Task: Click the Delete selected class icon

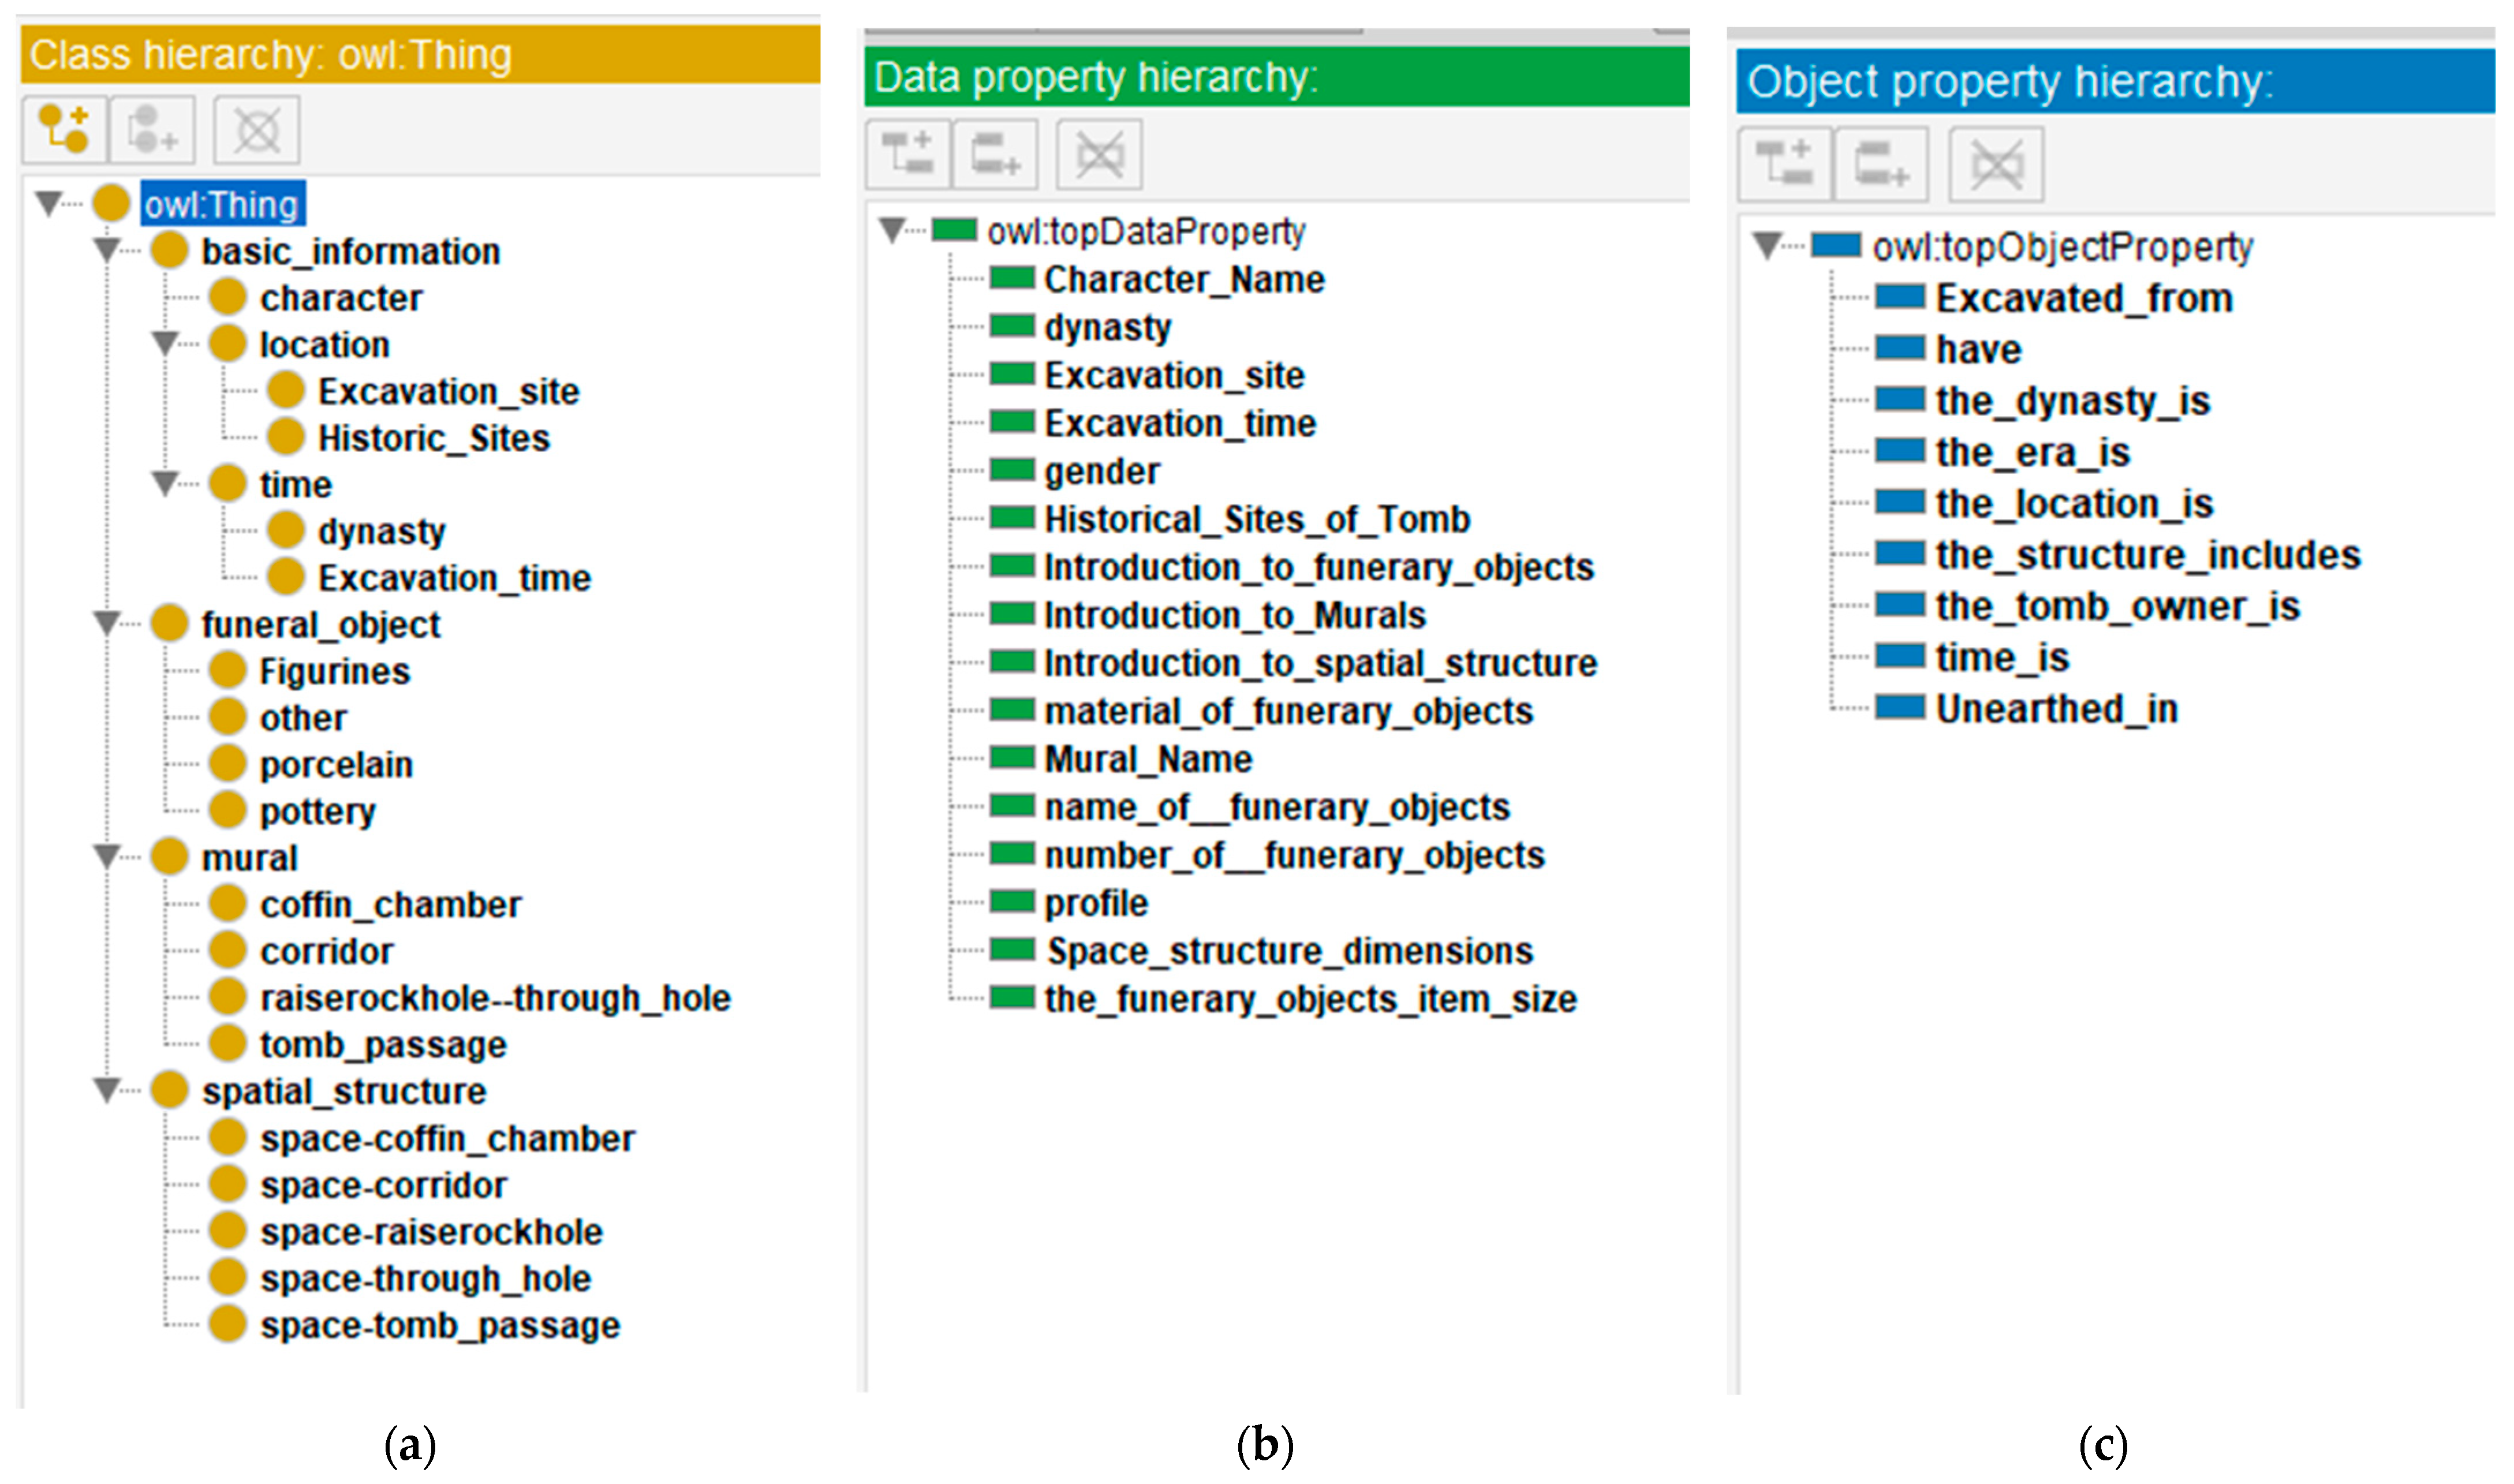Action: (256, 130)
